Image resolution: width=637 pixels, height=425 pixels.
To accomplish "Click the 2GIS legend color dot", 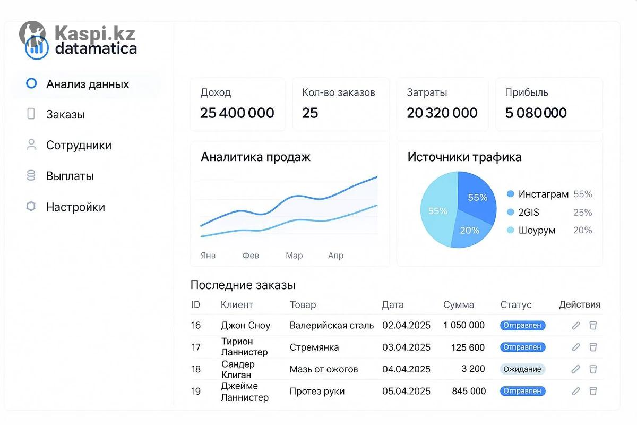I will point(511,212).
